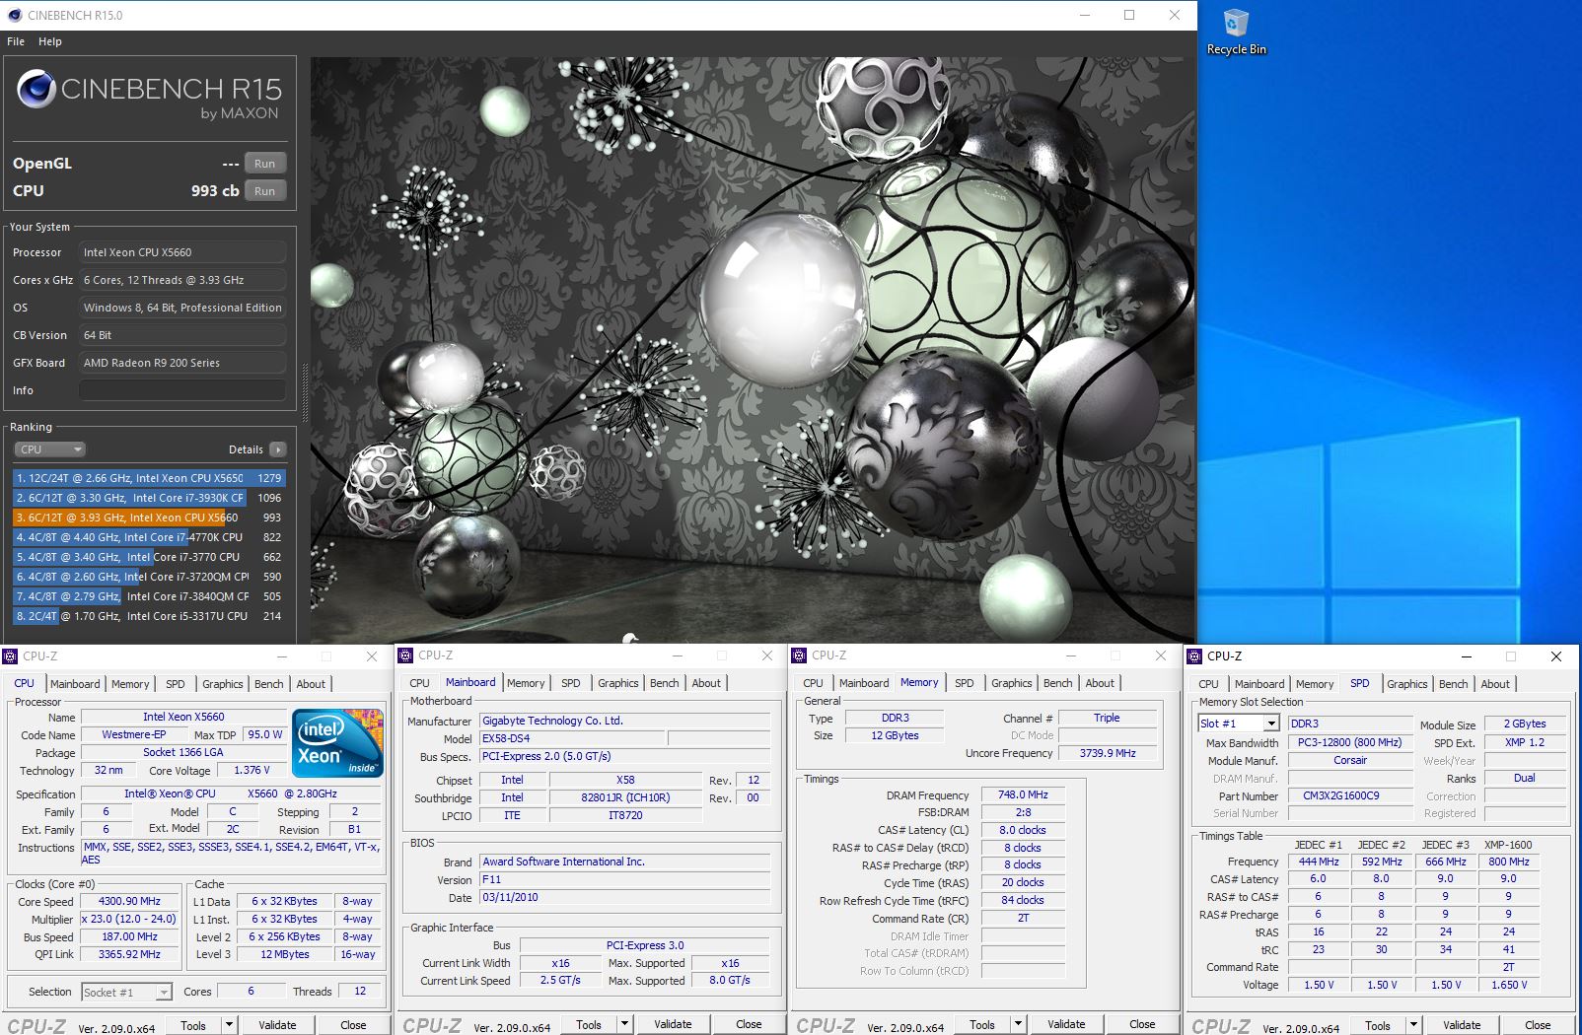The image size is (1582, 1035).
Task: Switch to Mainboard tab in CPU window
Action: [75, 684]
